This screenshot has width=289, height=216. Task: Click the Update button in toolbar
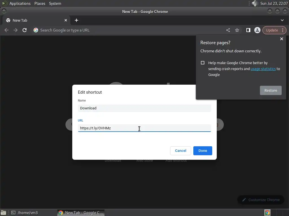click(272, 30)
